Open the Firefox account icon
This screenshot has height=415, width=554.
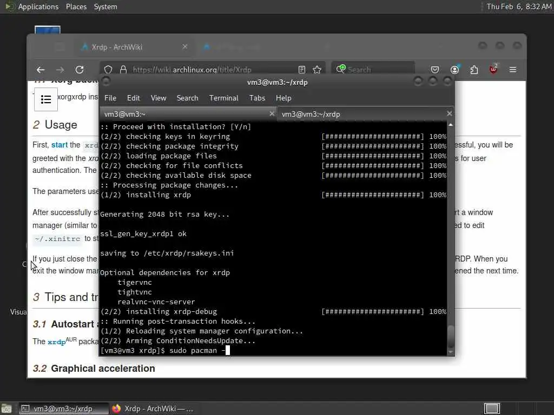tap(454, 70)
